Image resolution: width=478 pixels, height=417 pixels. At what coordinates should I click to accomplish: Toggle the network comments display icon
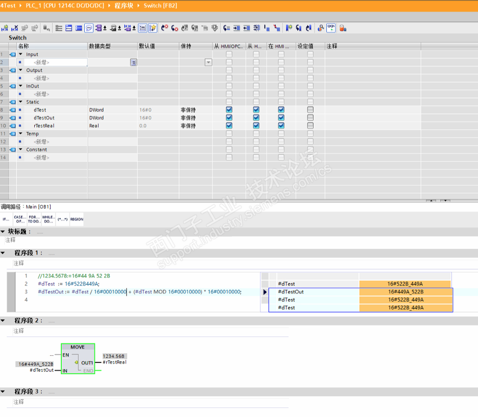pos(142,29)
